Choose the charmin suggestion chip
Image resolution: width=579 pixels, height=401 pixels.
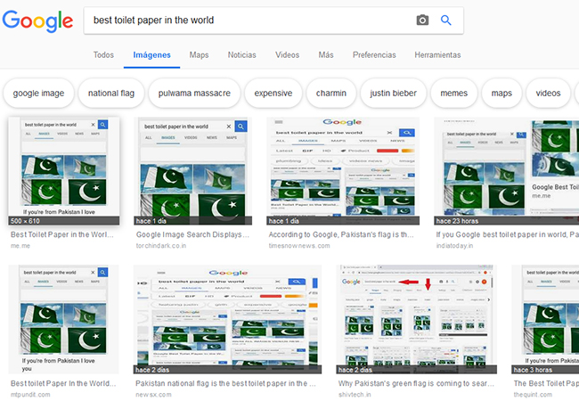331,93
